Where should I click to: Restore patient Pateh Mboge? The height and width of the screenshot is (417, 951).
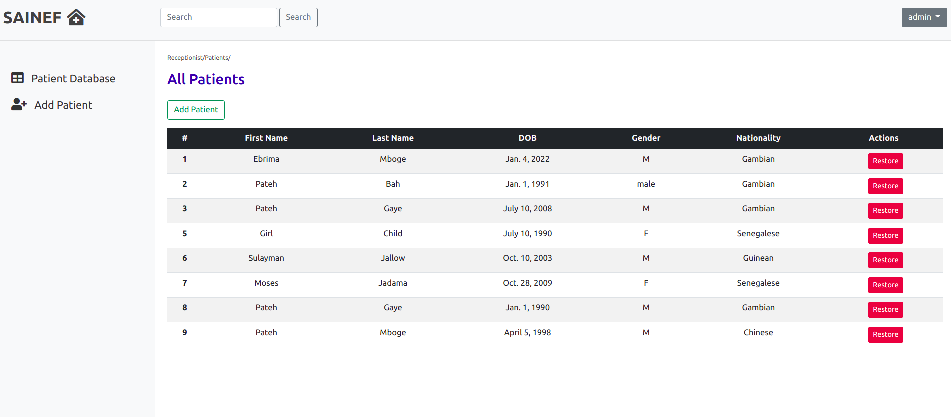point(885,335)
